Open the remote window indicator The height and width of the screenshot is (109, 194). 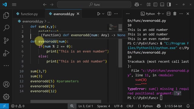[5, 106]
